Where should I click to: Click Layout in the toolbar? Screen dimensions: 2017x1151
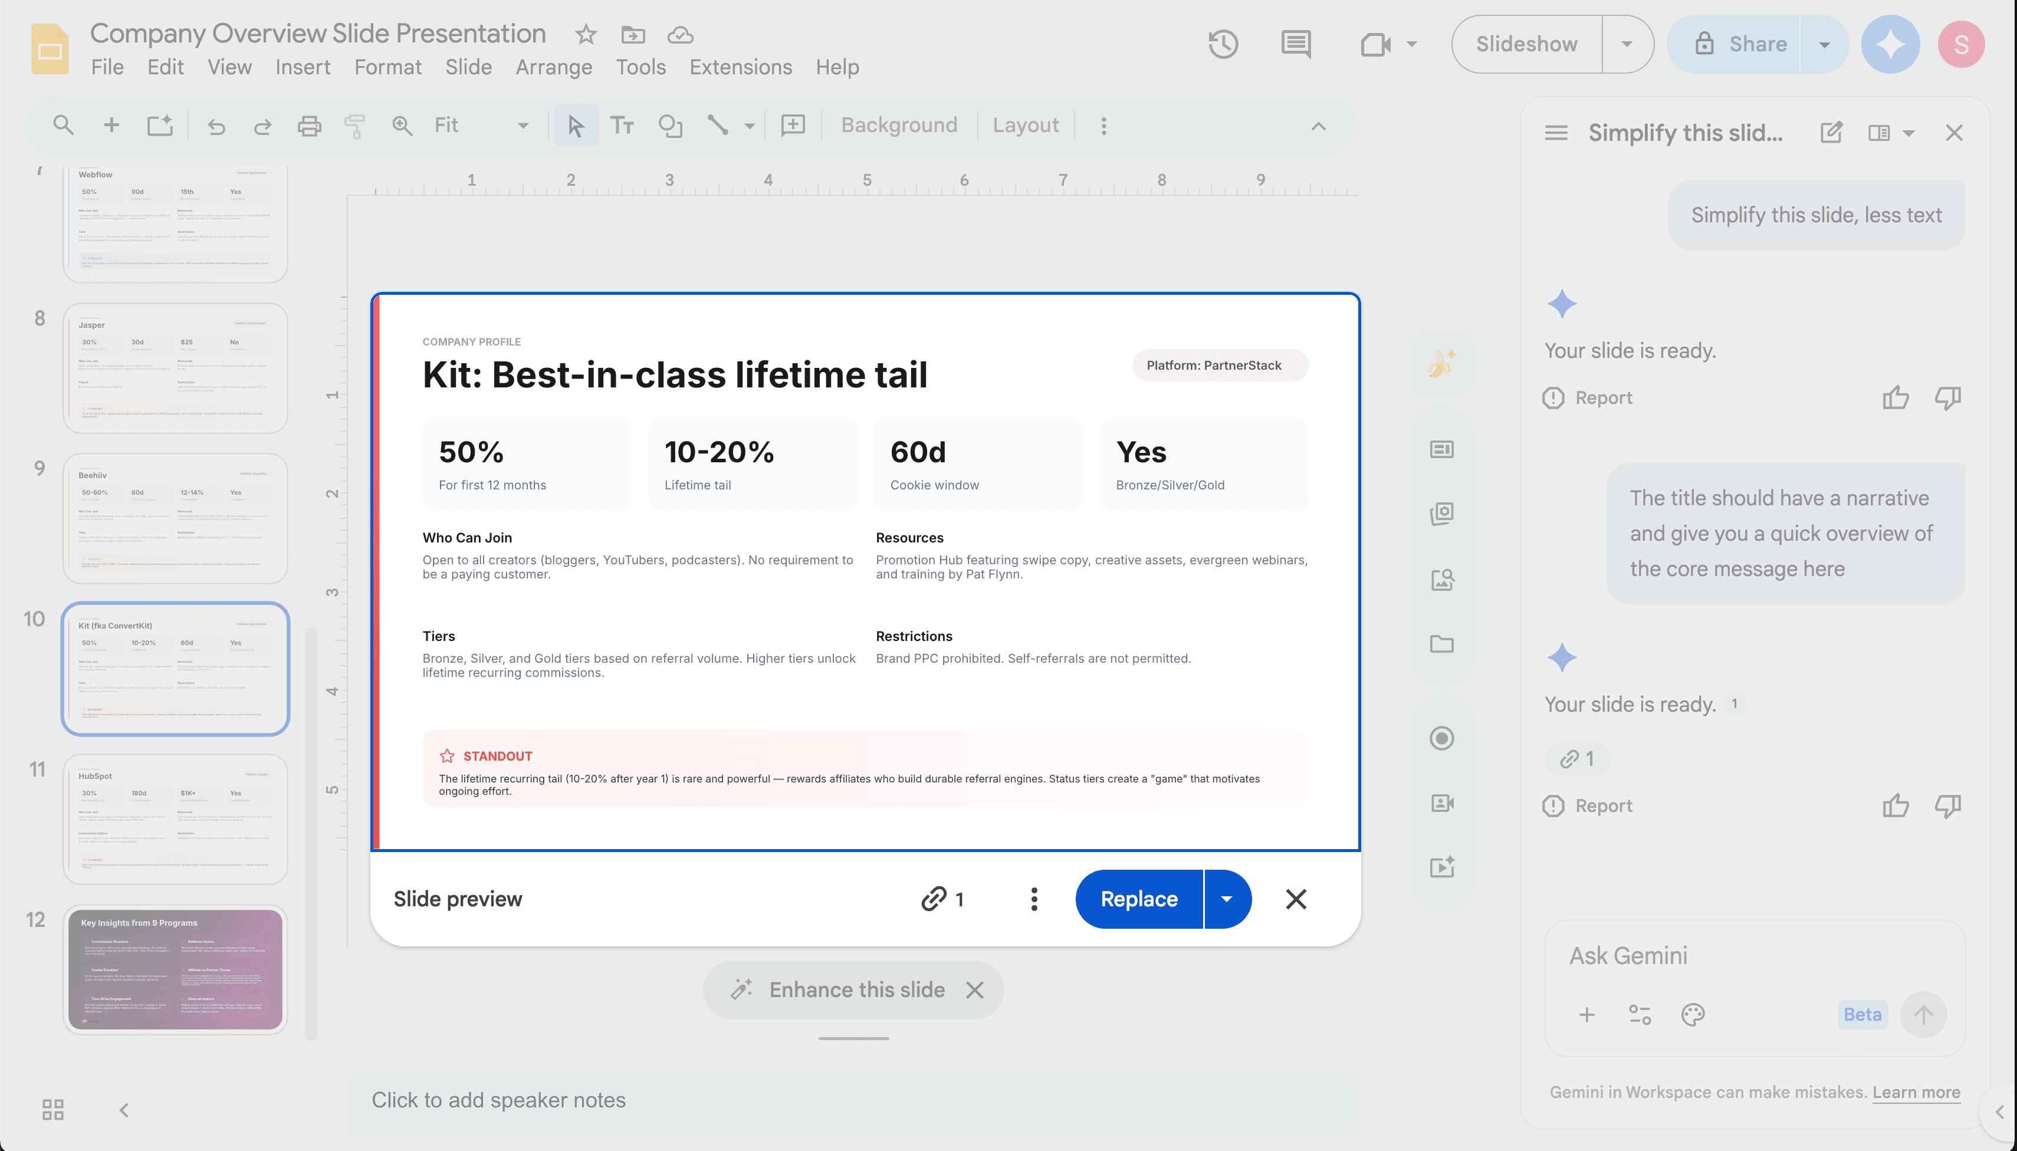pos(1026,125)
